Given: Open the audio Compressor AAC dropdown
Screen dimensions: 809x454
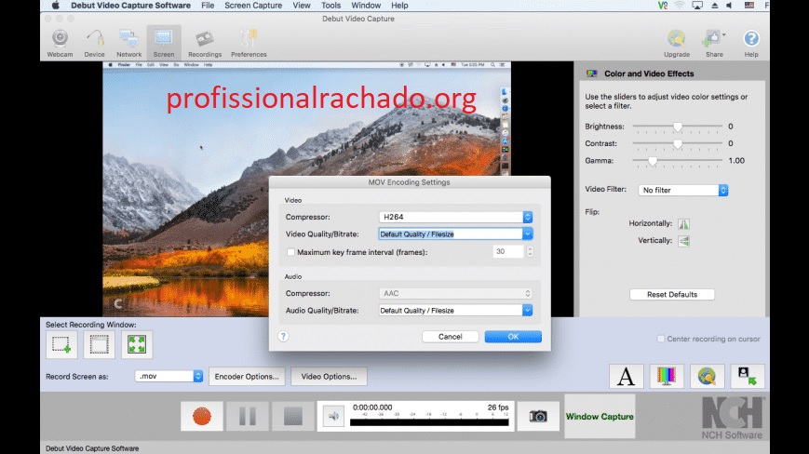Looking at the screenshot, I should pos(455,293).
